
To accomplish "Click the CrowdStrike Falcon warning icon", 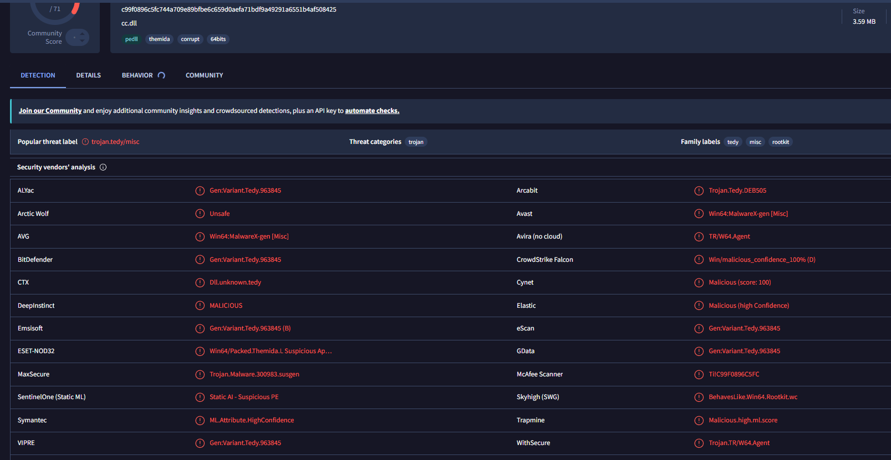I will (699, 260).
